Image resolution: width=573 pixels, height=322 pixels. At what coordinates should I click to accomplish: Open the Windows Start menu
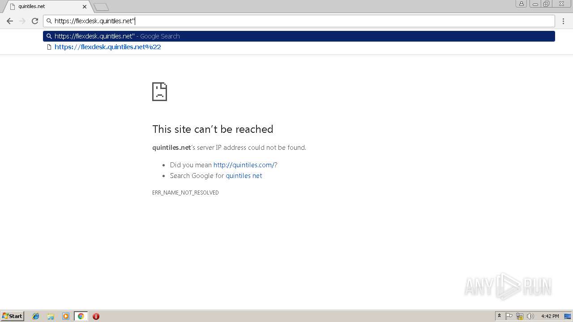coord(13,316)
